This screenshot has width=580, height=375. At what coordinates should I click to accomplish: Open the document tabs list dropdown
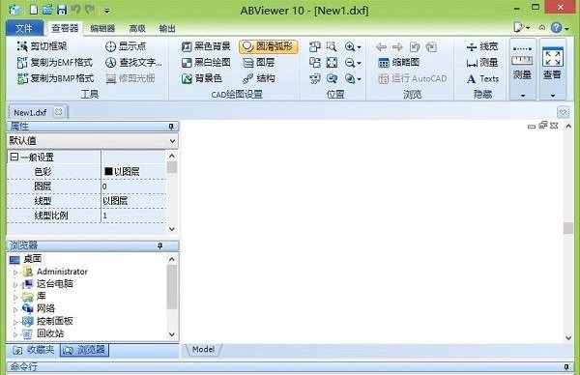[563, 112]
